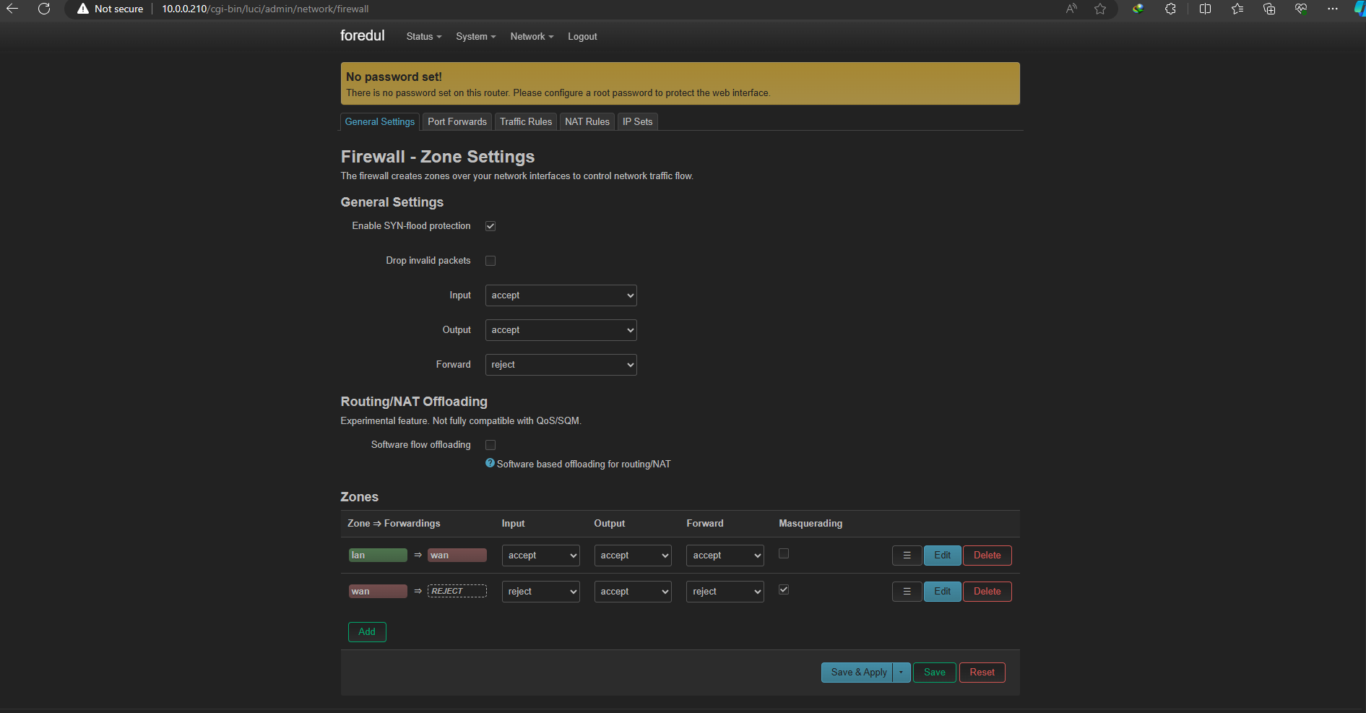The width and height of the screenshot is (1366, 713).
Task: Add page to favorites with star icon
Action: click(1100, 9)
